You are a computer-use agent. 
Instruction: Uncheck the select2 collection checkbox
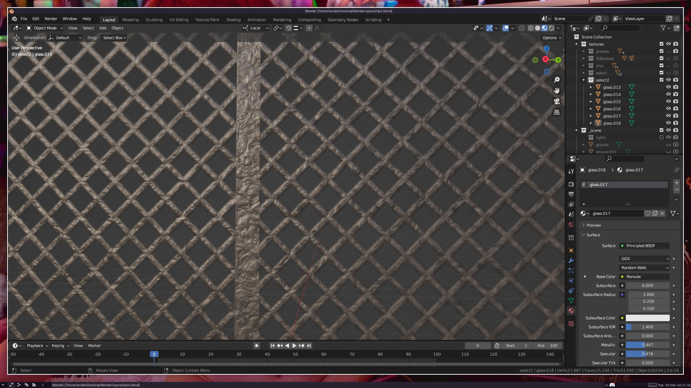[x=661, y=80]
